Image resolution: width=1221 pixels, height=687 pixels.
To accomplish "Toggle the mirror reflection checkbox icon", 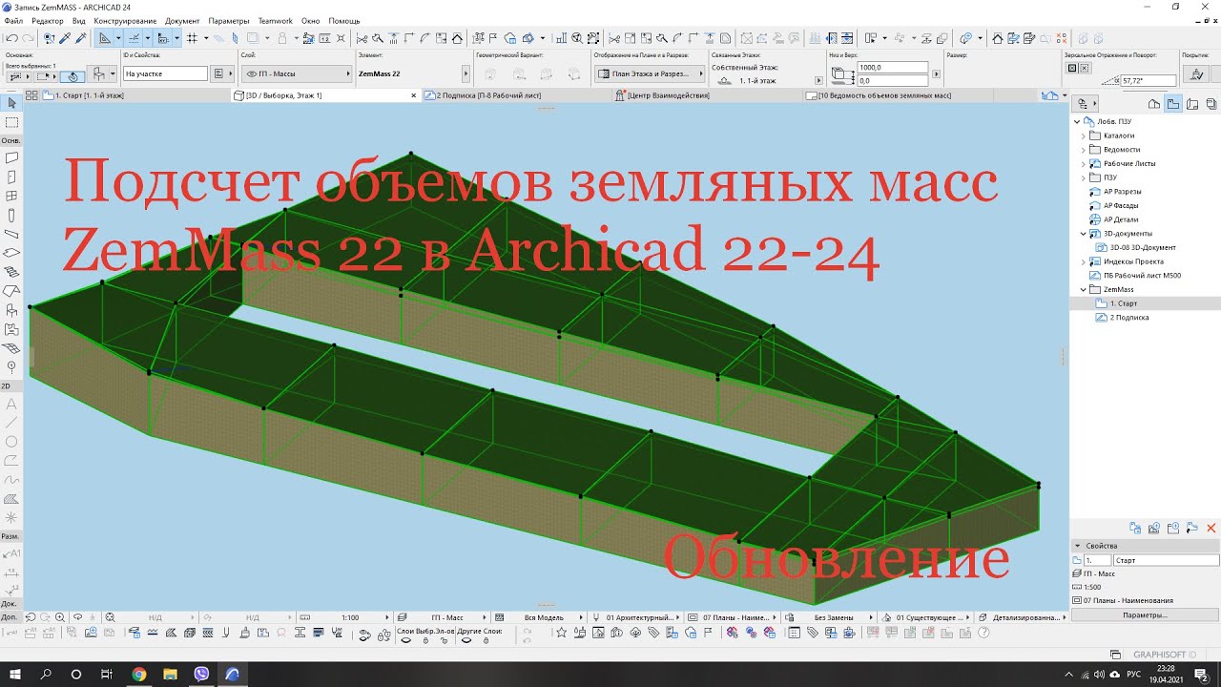I will [1071, 69].
